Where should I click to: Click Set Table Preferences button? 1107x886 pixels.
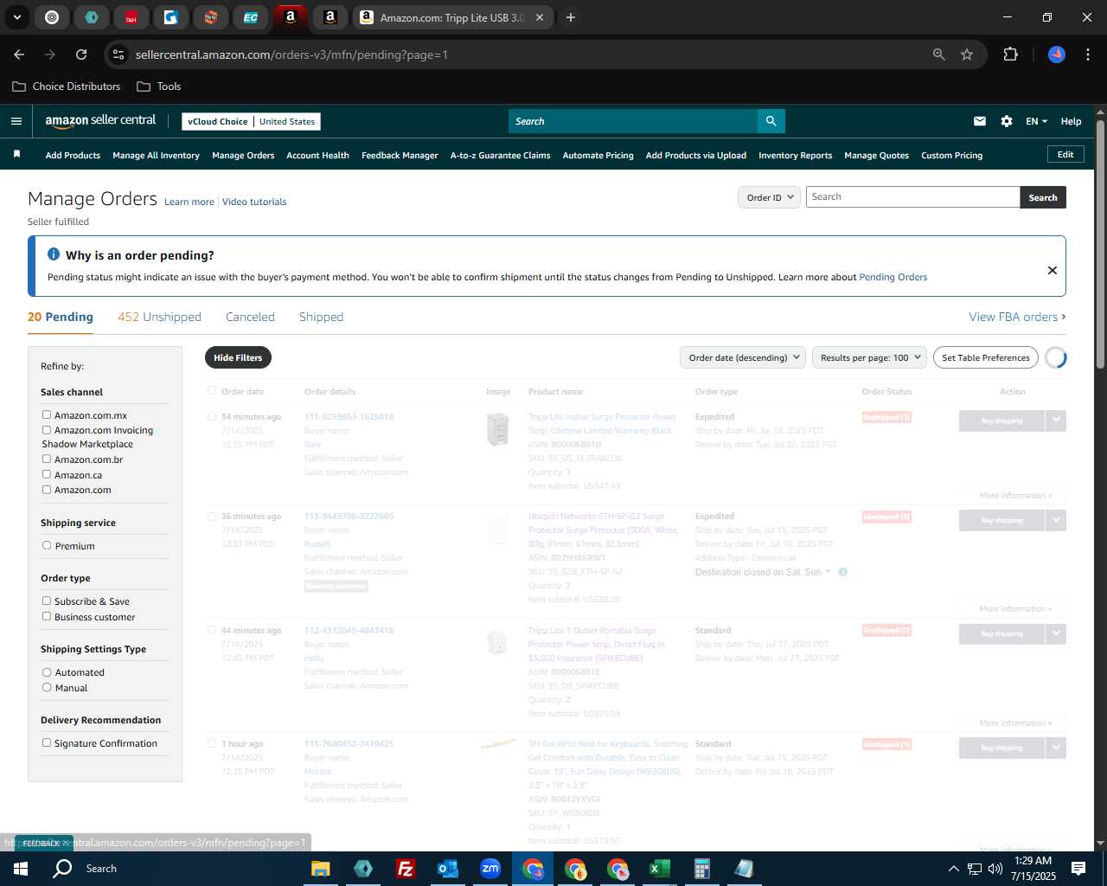coord(986,357)
